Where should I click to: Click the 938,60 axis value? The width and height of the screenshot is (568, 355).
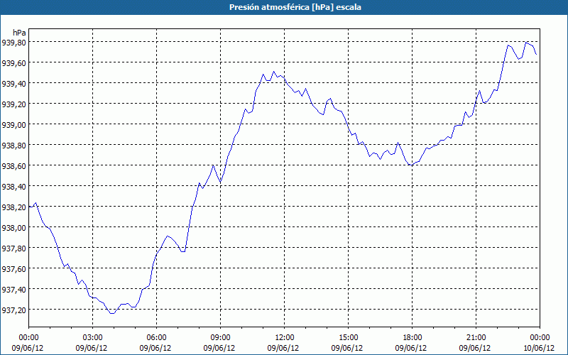(13, 166)
